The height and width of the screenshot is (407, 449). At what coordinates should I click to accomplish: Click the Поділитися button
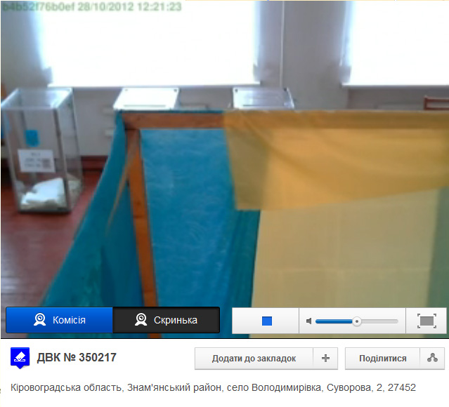pos(382,359)
